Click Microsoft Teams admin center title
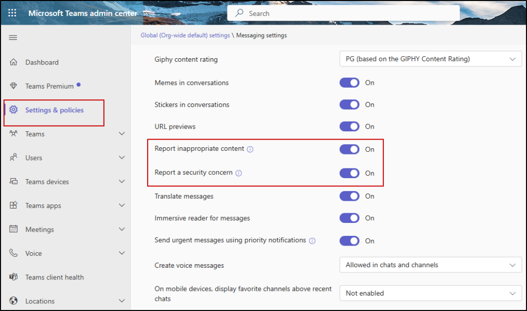This screenshot has height=311, width=527. point(83,13)
